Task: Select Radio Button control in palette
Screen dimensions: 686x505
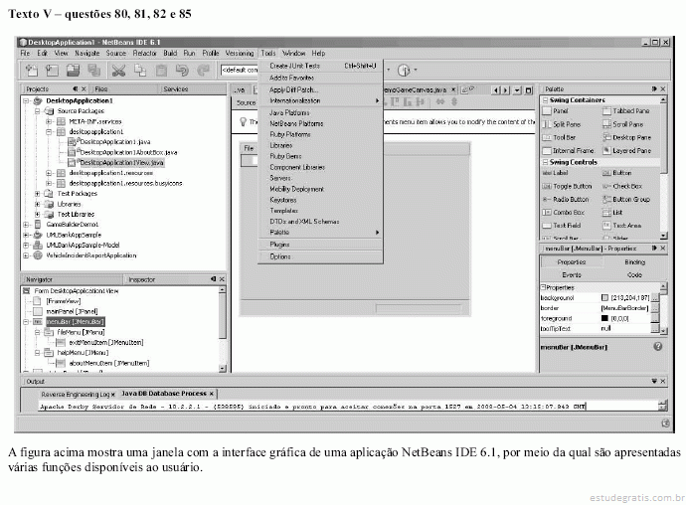Action: pyautogui.click(x=566, y=200)
